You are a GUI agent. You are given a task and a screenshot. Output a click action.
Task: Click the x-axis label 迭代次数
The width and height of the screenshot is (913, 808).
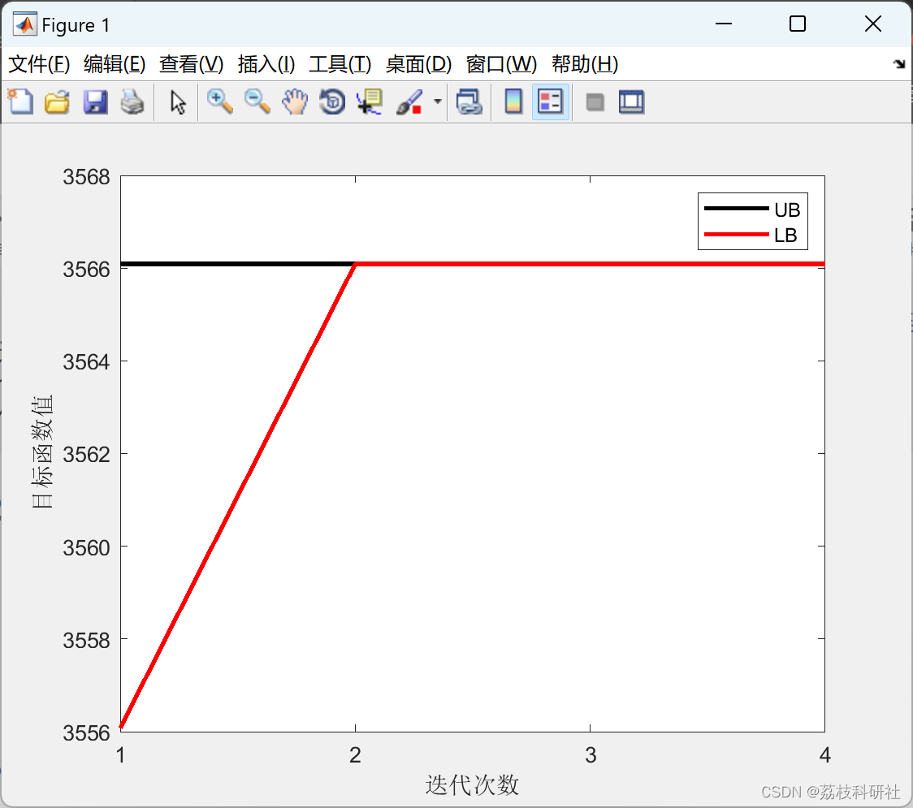(x=472, y=784)
